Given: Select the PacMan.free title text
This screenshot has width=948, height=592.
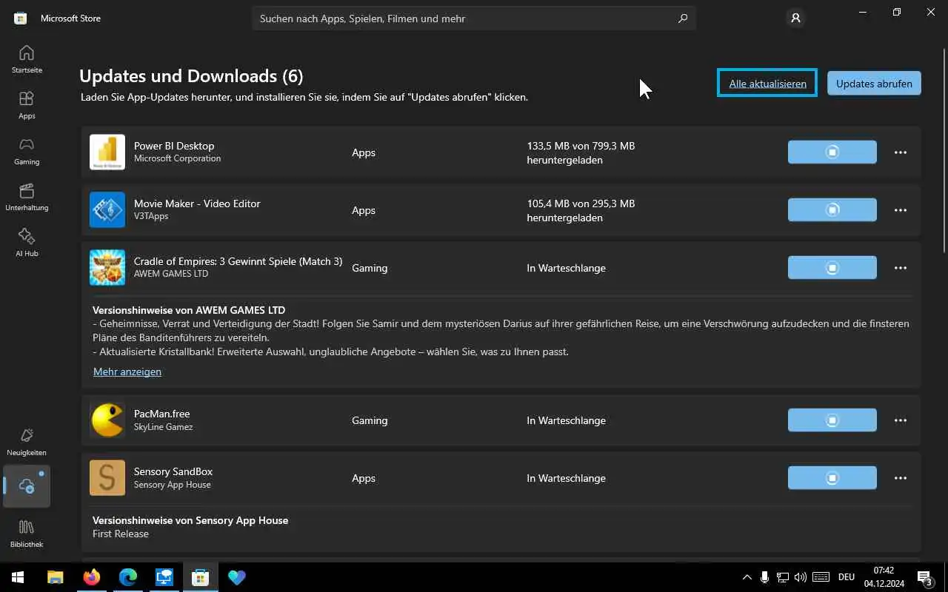Looking at the screenshot, I should (162, 414).
